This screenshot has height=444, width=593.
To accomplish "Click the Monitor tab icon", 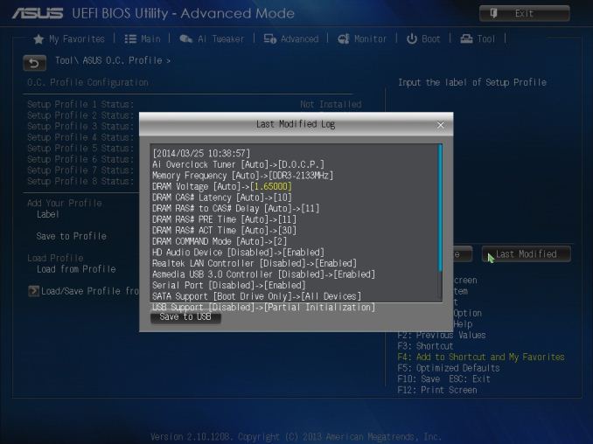I will (344, 39).
